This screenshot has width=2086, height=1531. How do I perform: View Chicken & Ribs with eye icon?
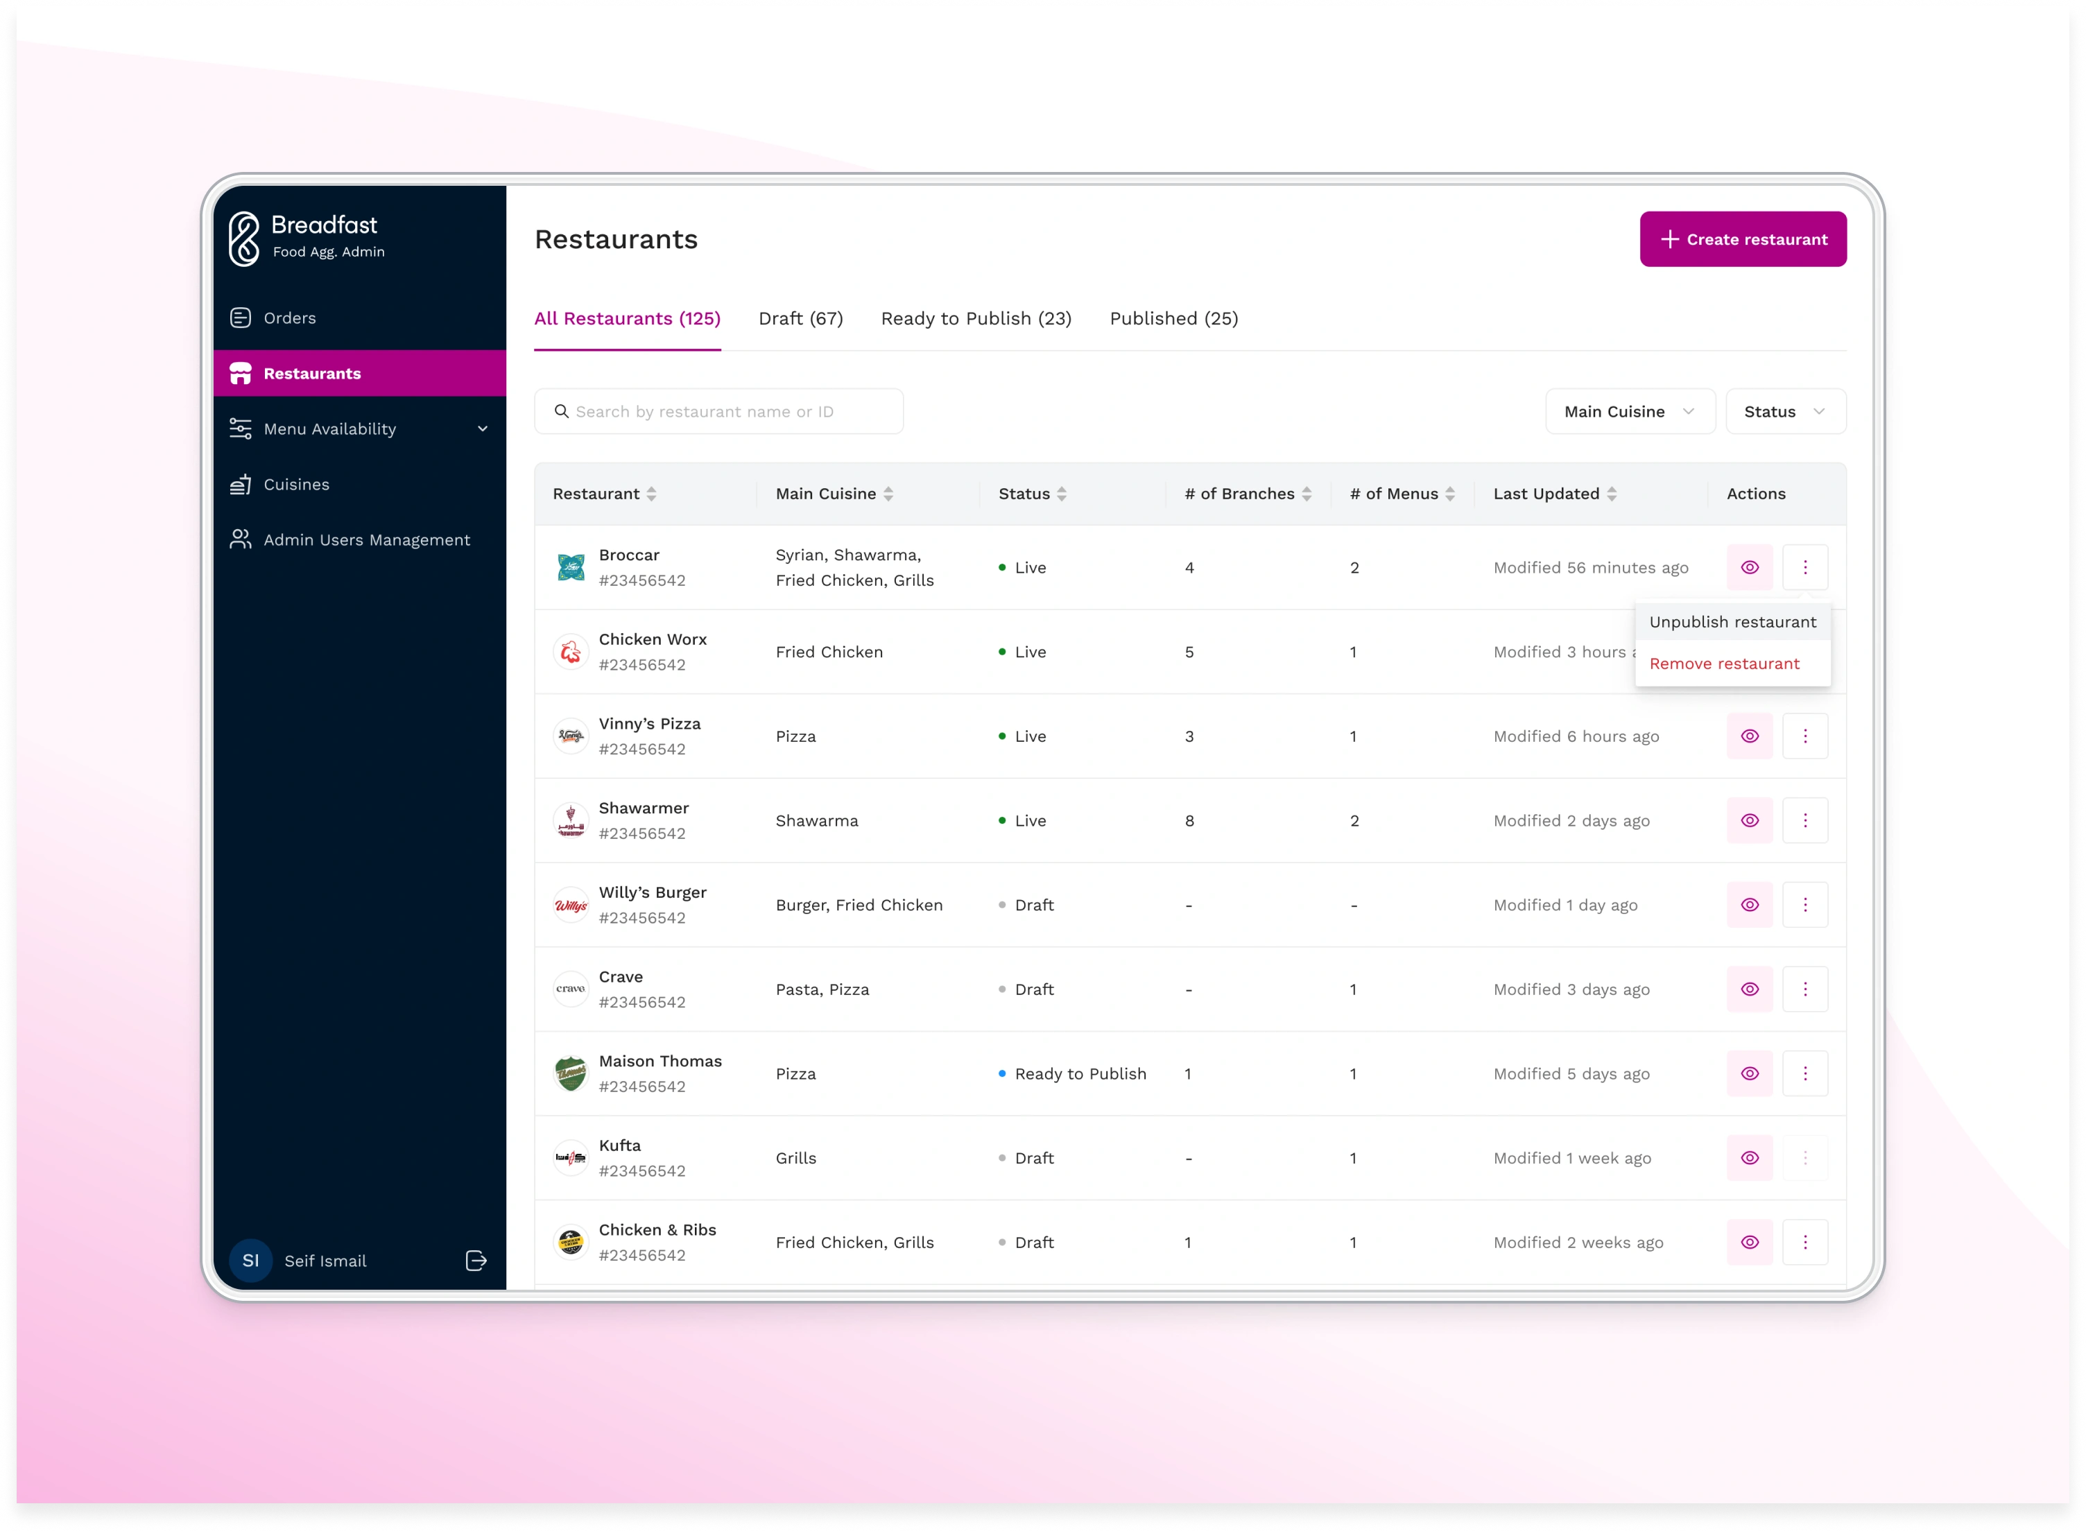pos(1750,1242)
